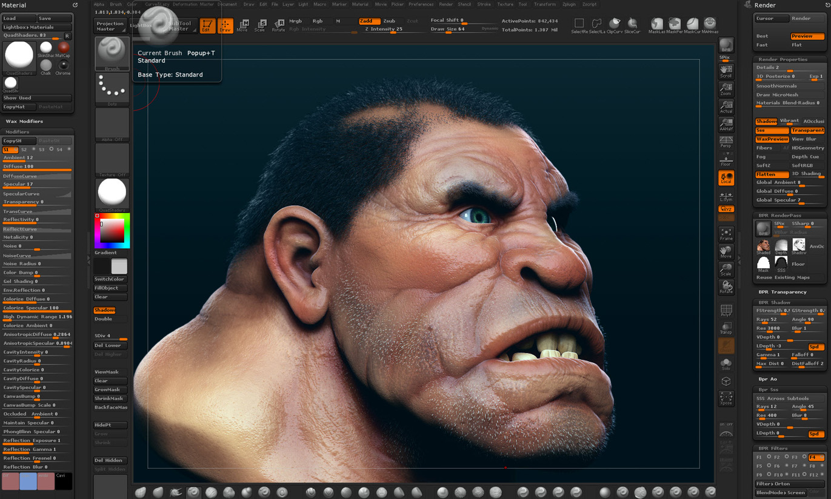Expand the BPR Transparency section
Viewport: 831px width, 499px height.
783,292
